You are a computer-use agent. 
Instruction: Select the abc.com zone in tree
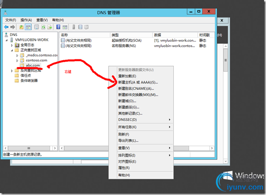pos(33,65)
